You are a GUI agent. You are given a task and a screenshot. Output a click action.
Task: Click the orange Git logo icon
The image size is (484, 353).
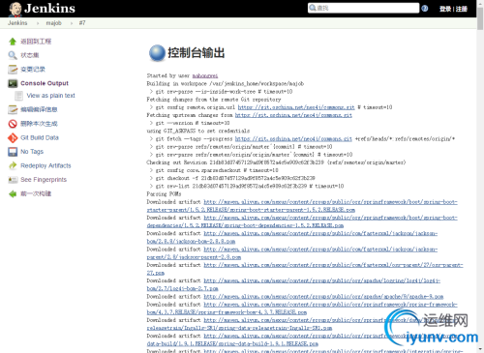[x=13, y=137]
